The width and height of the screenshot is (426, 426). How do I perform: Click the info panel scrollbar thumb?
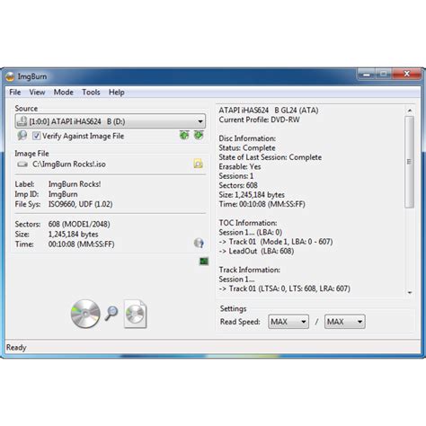click(x=409, y=162)
